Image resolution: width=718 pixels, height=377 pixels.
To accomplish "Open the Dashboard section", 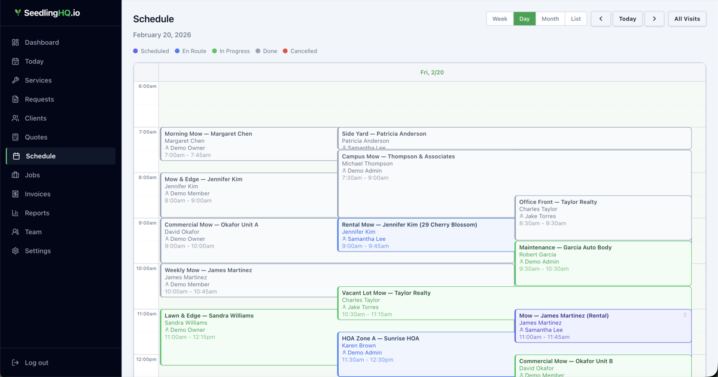I will (x=42, y=42).
